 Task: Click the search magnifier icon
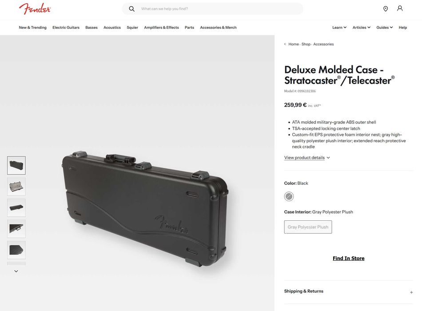pos(131,9)
